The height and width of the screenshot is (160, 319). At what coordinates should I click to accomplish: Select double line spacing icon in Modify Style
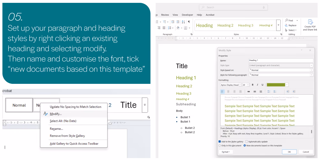pyautogui.click(x=261, y=92)
